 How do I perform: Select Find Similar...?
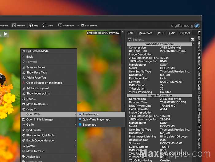[49, 130]
